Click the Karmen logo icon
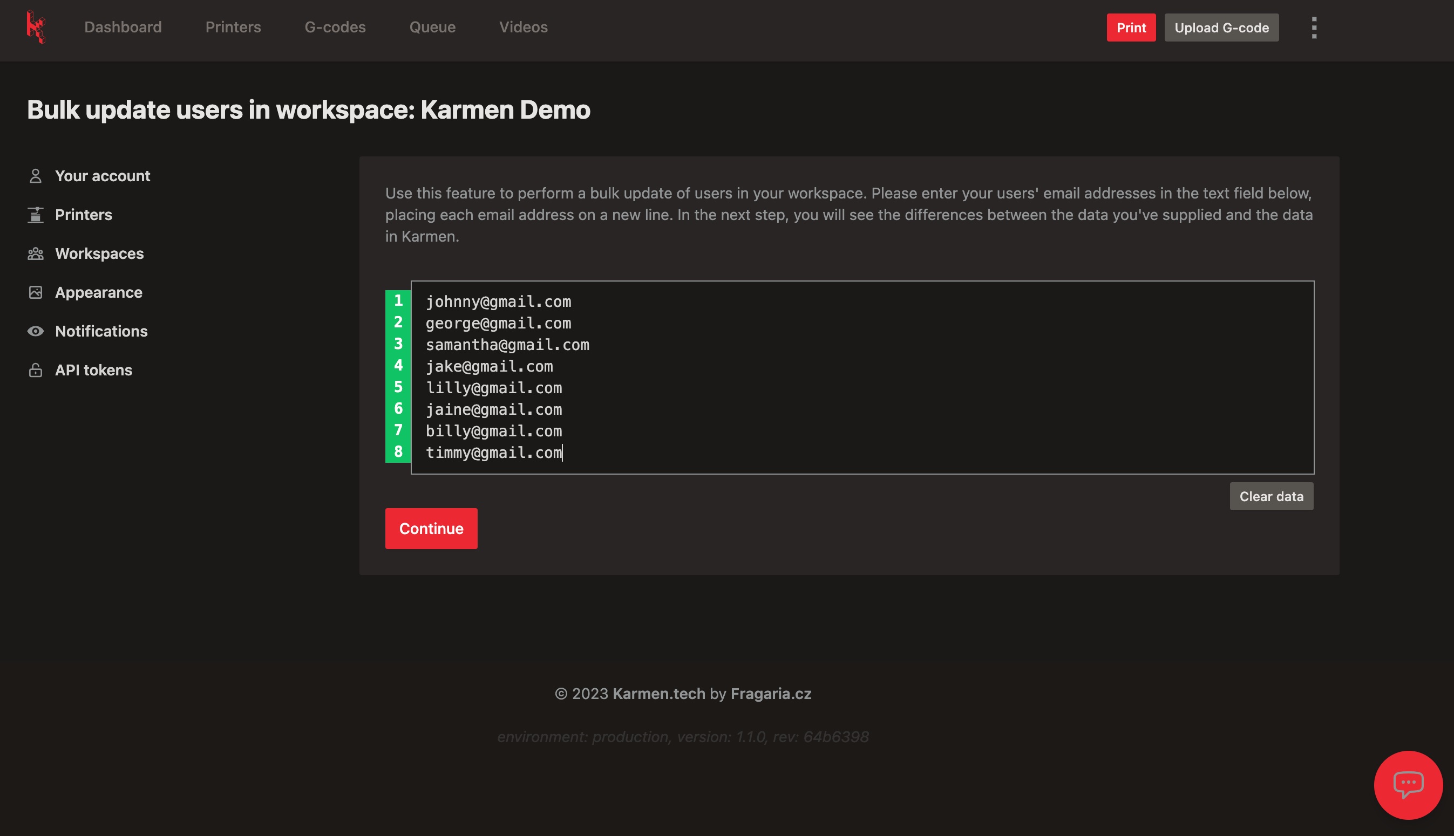Viewport: 1454px width, 836px height. pyautogui.click(x=36, y=27)
